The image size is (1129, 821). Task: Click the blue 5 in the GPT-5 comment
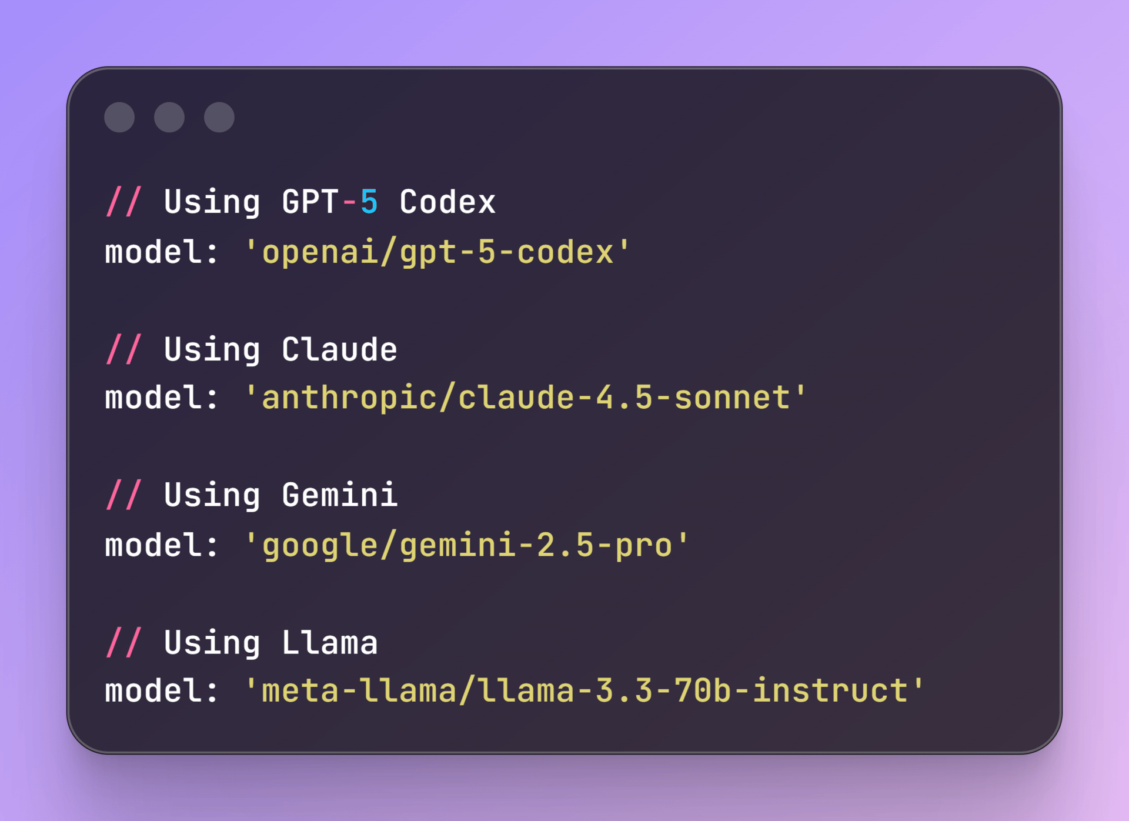click(369, 202)
